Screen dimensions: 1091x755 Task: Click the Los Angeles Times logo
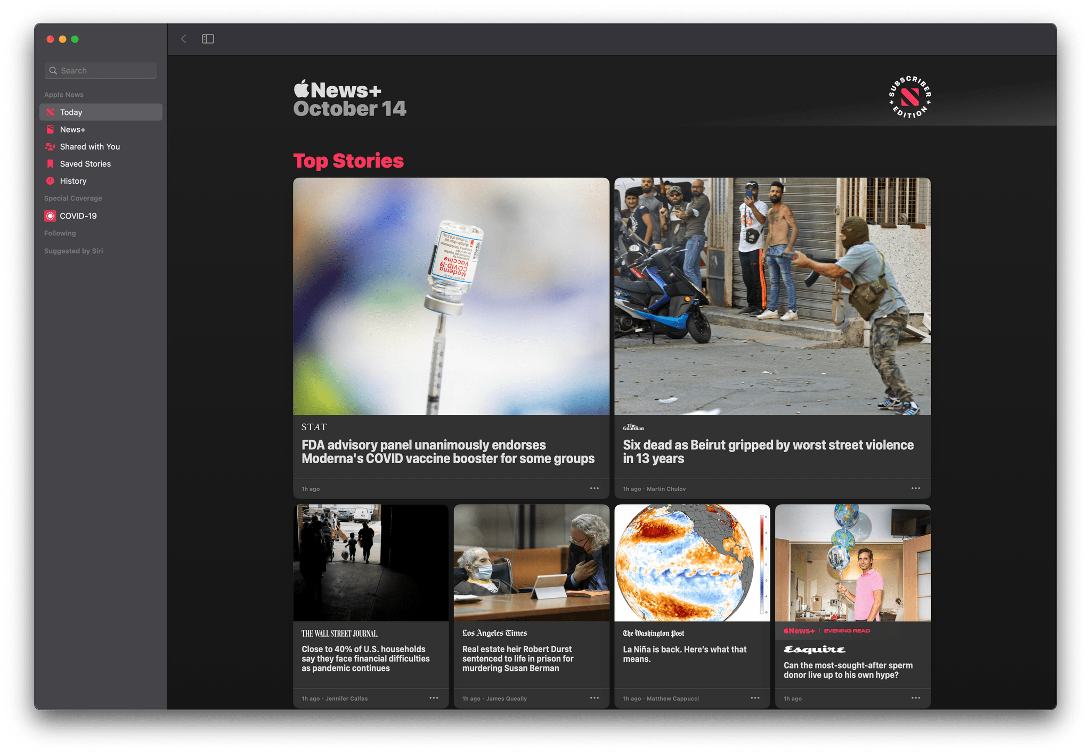495,633
